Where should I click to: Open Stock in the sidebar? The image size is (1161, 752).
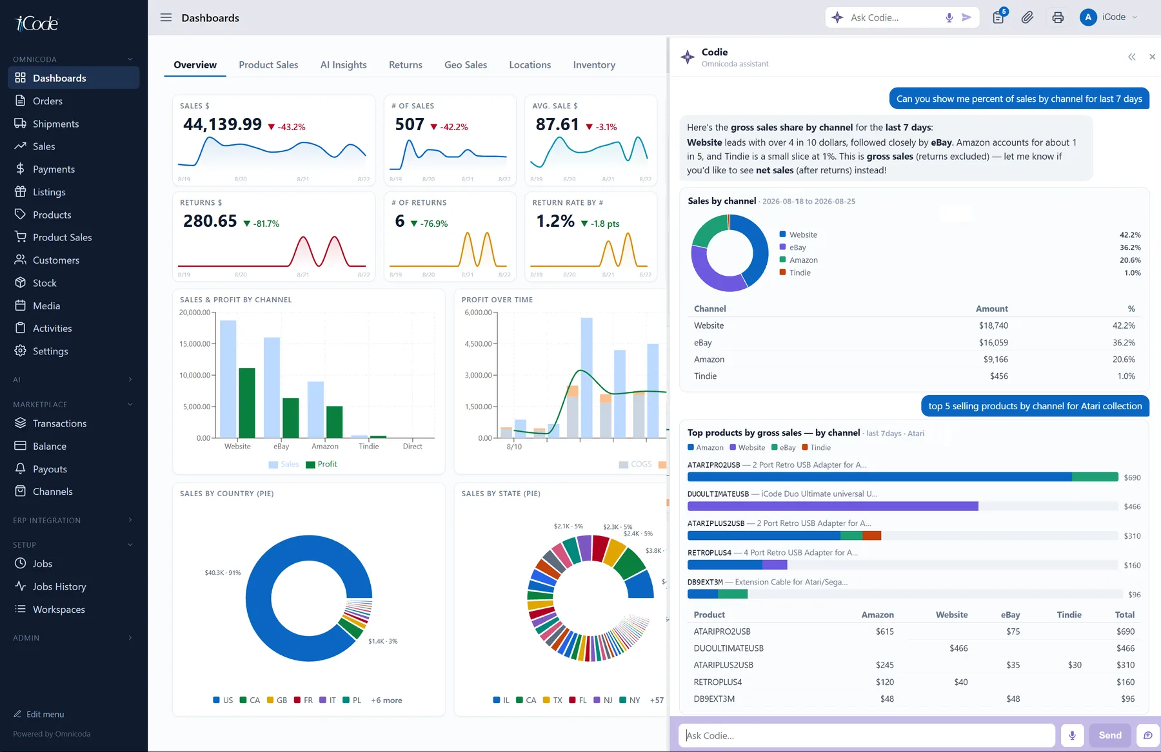74,283
